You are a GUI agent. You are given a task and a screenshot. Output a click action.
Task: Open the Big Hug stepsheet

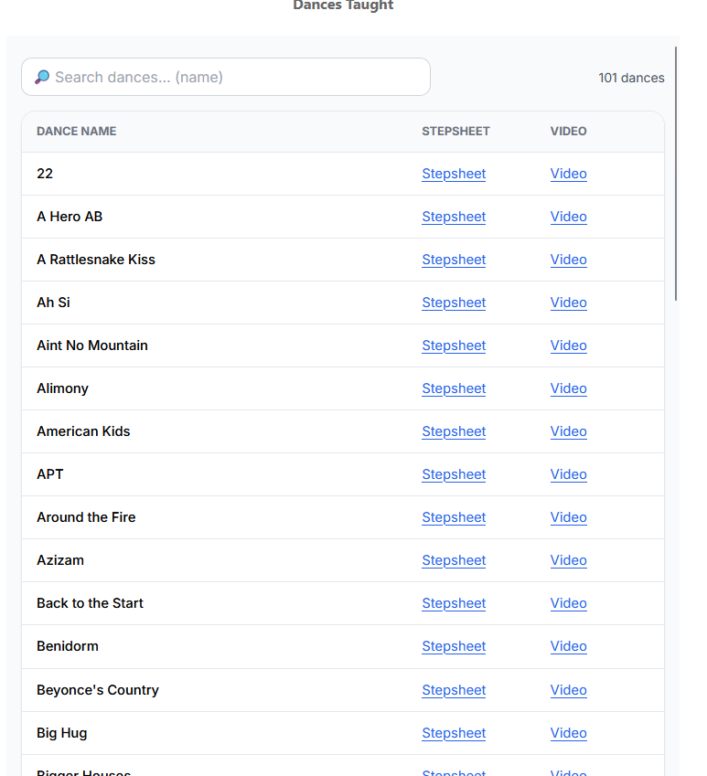click(x=454, y=733)
